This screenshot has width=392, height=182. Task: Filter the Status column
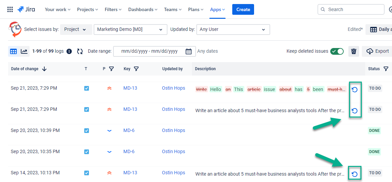386,69
